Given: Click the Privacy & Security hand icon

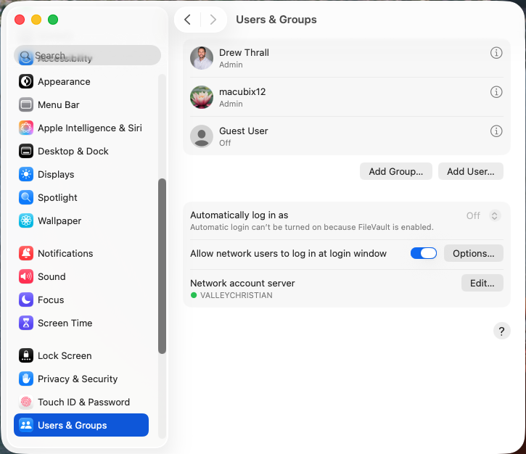Looking at the screenshot, I should click(x=26, y=379).
